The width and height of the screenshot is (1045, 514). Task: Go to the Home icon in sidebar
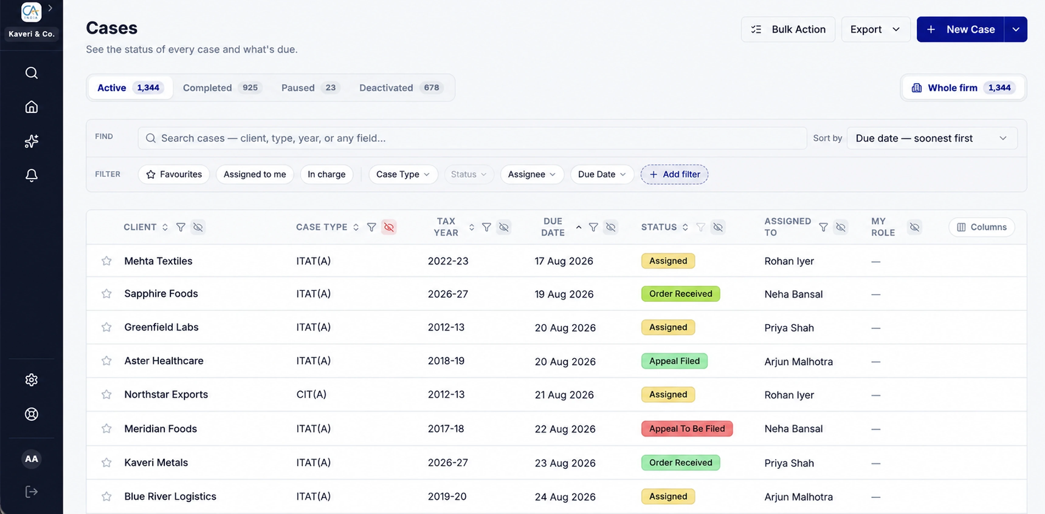[x=31, y=107]
